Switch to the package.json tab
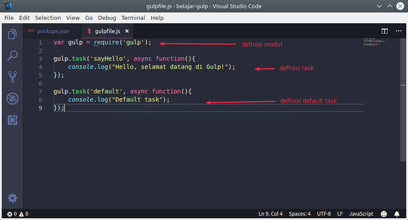Image resolution: width=408 pixels, height=220 pixels. 52,31
